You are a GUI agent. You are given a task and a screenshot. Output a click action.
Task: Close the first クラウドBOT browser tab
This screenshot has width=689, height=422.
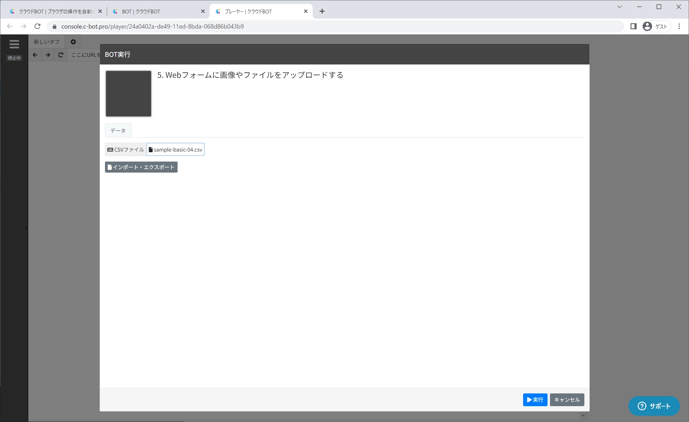pos(100,11)
